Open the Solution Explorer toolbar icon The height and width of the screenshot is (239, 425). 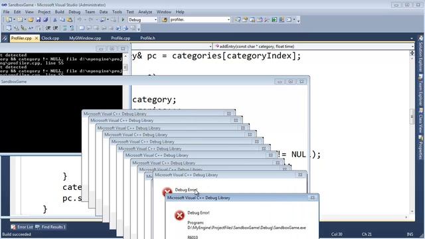tap(238, 20)
